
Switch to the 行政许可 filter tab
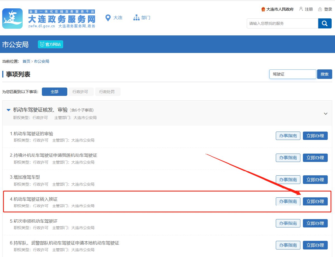click(x=80, y=92)
